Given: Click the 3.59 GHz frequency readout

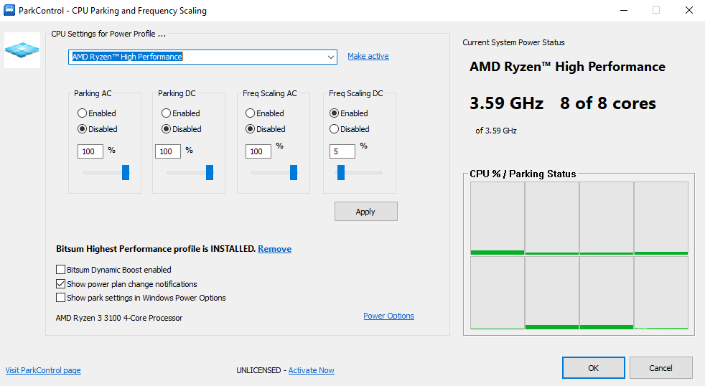Looking at the screenshot, I should click(506, 103).
